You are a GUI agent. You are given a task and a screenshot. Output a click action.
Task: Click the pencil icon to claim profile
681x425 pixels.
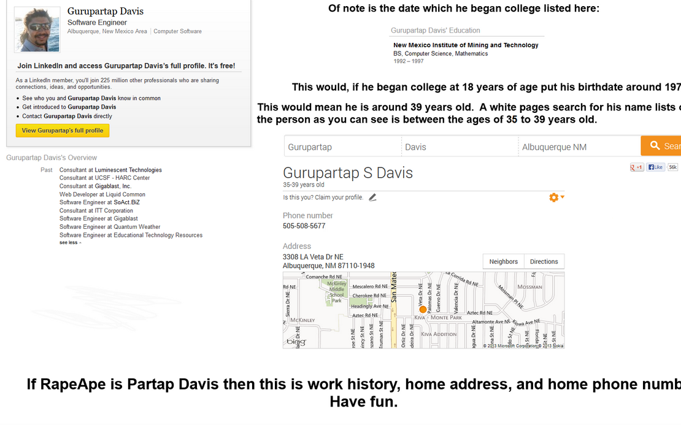point(372,197)
